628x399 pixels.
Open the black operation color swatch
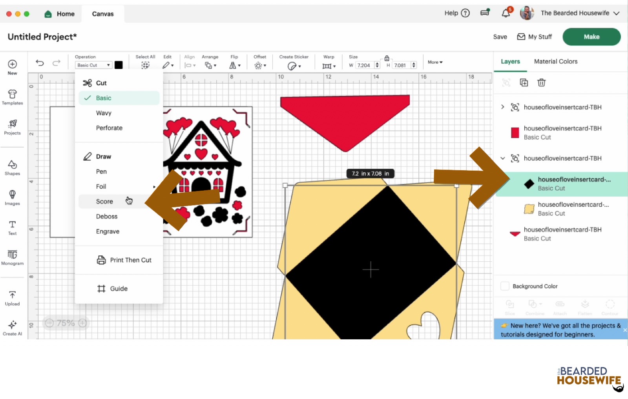pos(119,65)
